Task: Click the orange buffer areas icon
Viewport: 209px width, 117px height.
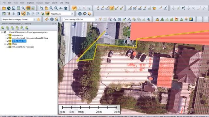Action: tap(154, 8)
